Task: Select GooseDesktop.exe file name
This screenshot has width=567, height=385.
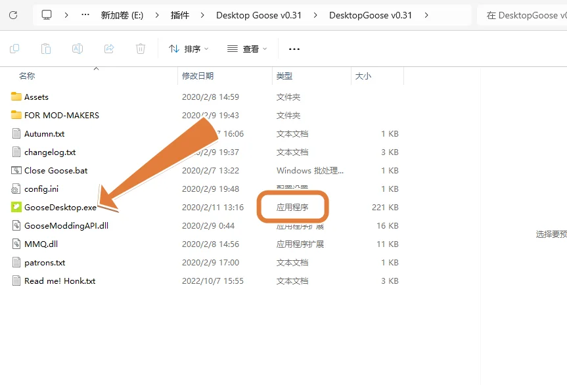Action: pos(60,208)
